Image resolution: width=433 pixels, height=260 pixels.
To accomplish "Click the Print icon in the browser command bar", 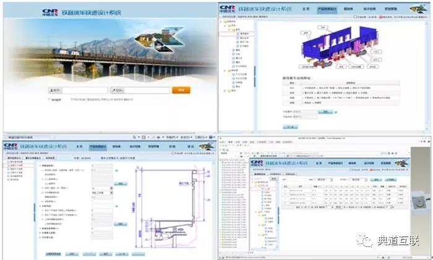I will [x=159, y=137].
